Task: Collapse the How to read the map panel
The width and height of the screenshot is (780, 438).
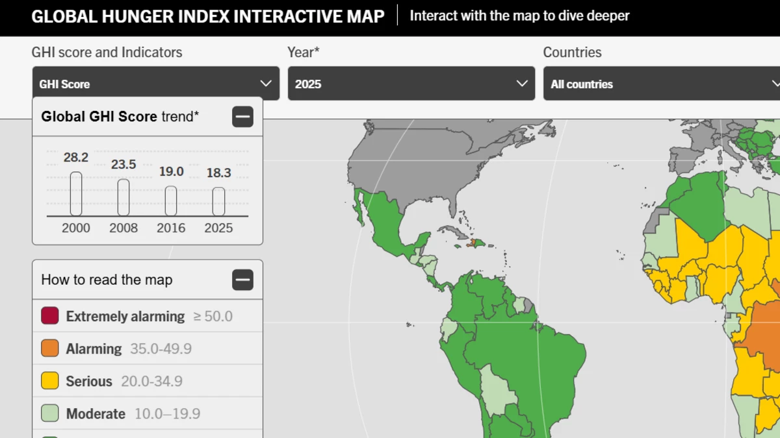Action: coord(242,280)
